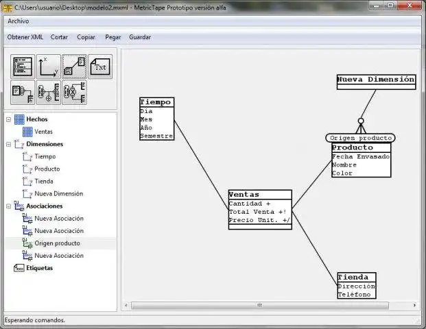Viewport: 426px width, 329px height.
Task: Select the Txt label tool
Action: 100,66
